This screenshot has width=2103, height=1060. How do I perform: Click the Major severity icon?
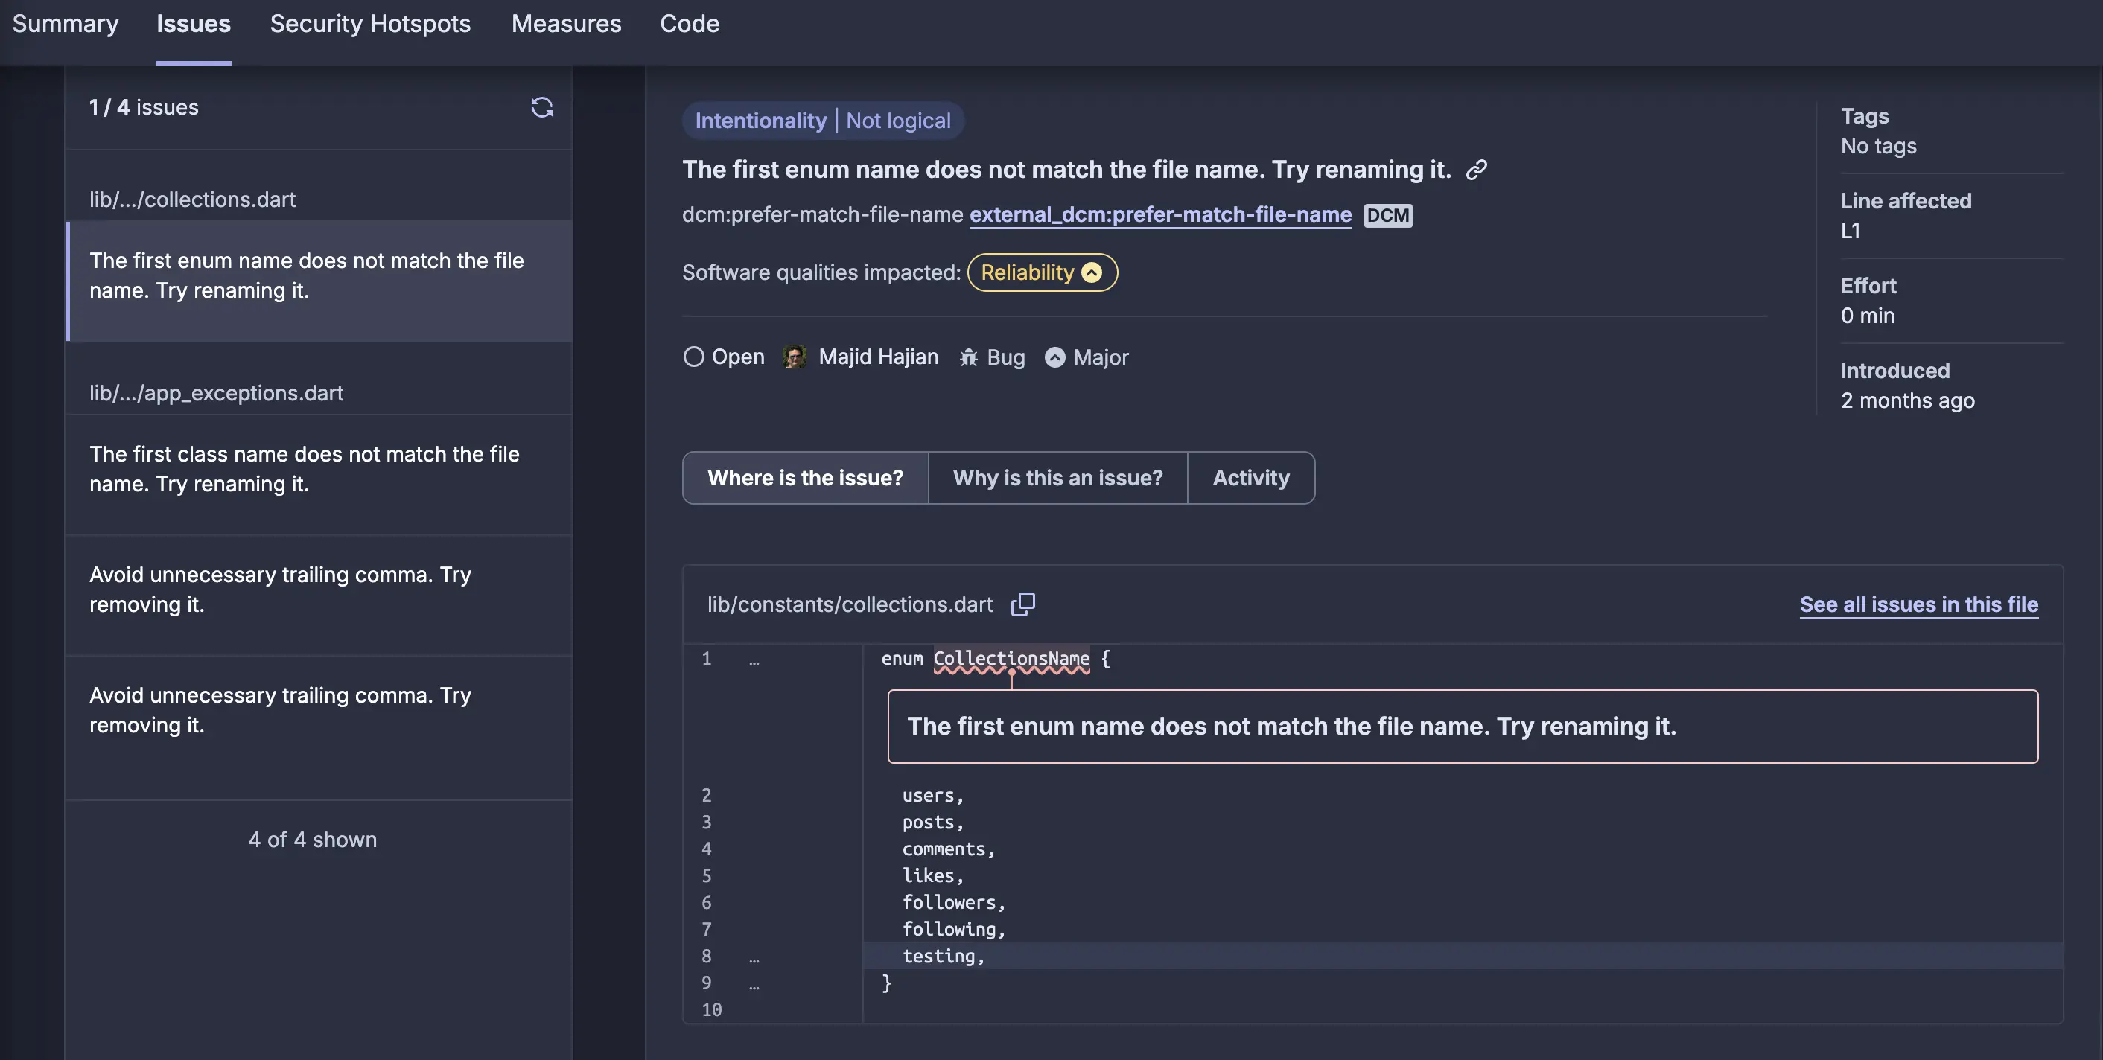click(x=1054, y=357)
